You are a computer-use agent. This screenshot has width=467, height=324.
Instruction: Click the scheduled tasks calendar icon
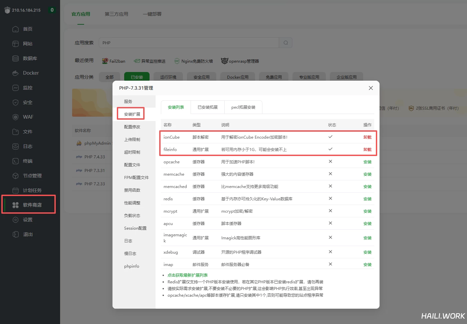pyautogui.click(x=15, y=190)
